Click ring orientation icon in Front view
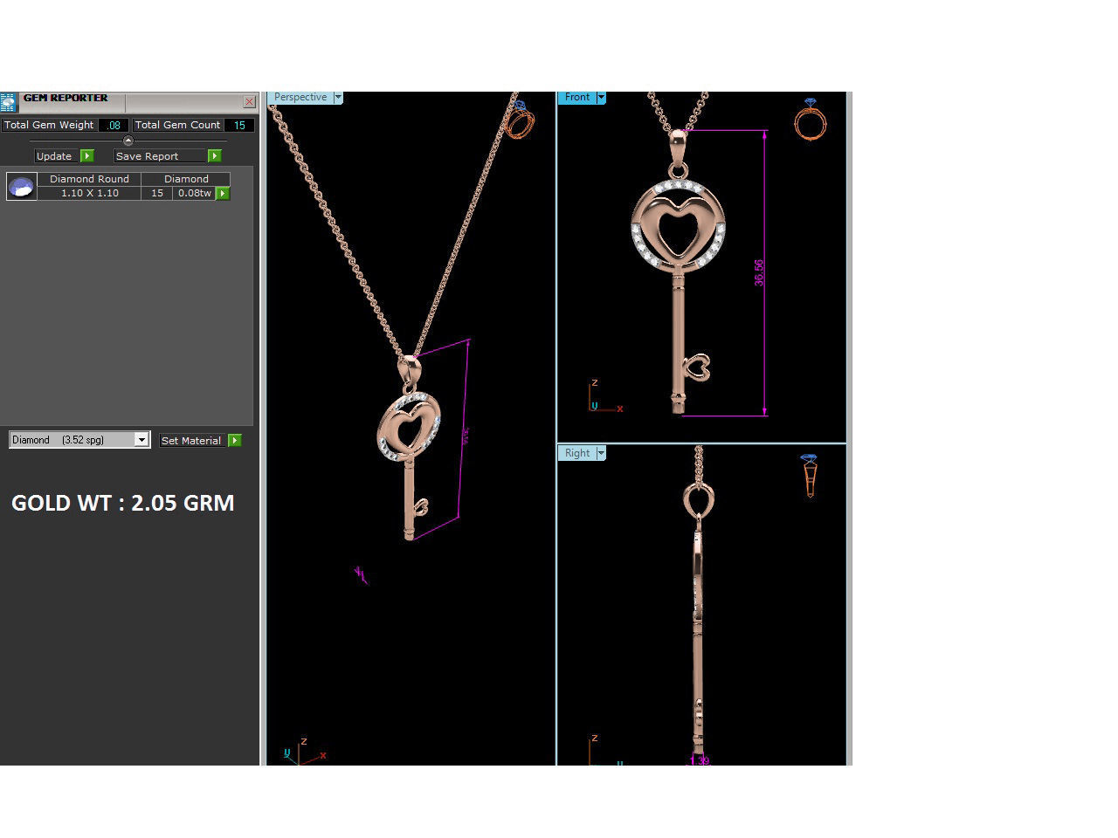The image size is (1118, 838). click(810, 119)
